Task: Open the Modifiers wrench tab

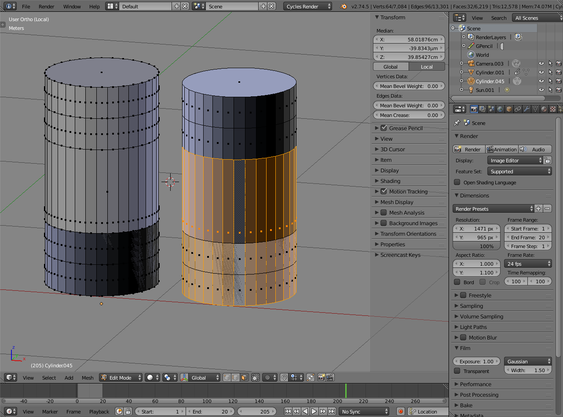Action: [x=526, y=109]
